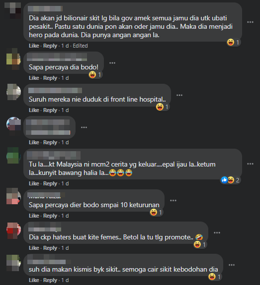
Task: Click 'Edited' link on first comment
Action: pos(80,46)
